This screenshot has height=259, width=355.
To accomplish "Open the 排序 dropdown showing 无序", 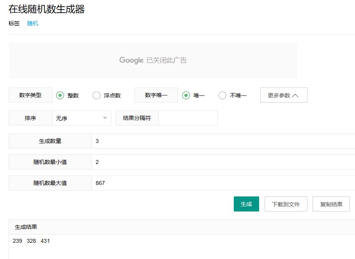I will coord(81,118).
